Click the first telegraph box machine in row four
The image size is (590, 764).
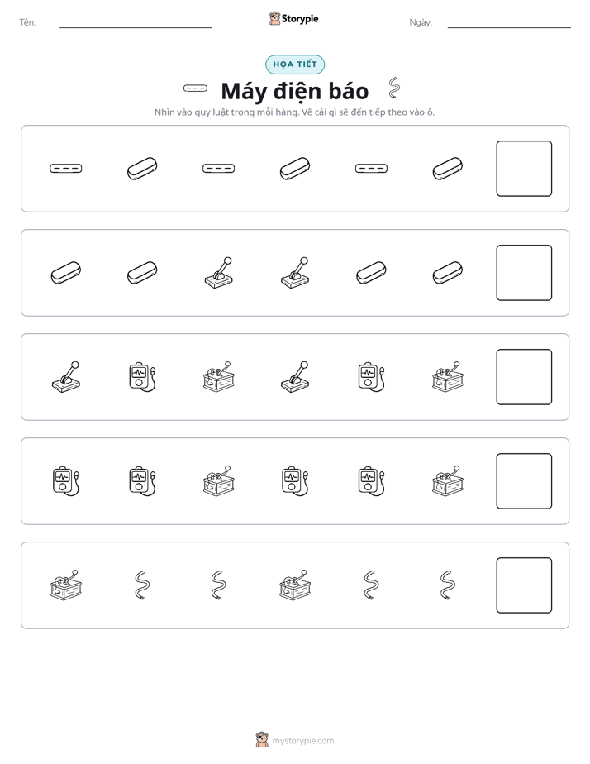219,481
